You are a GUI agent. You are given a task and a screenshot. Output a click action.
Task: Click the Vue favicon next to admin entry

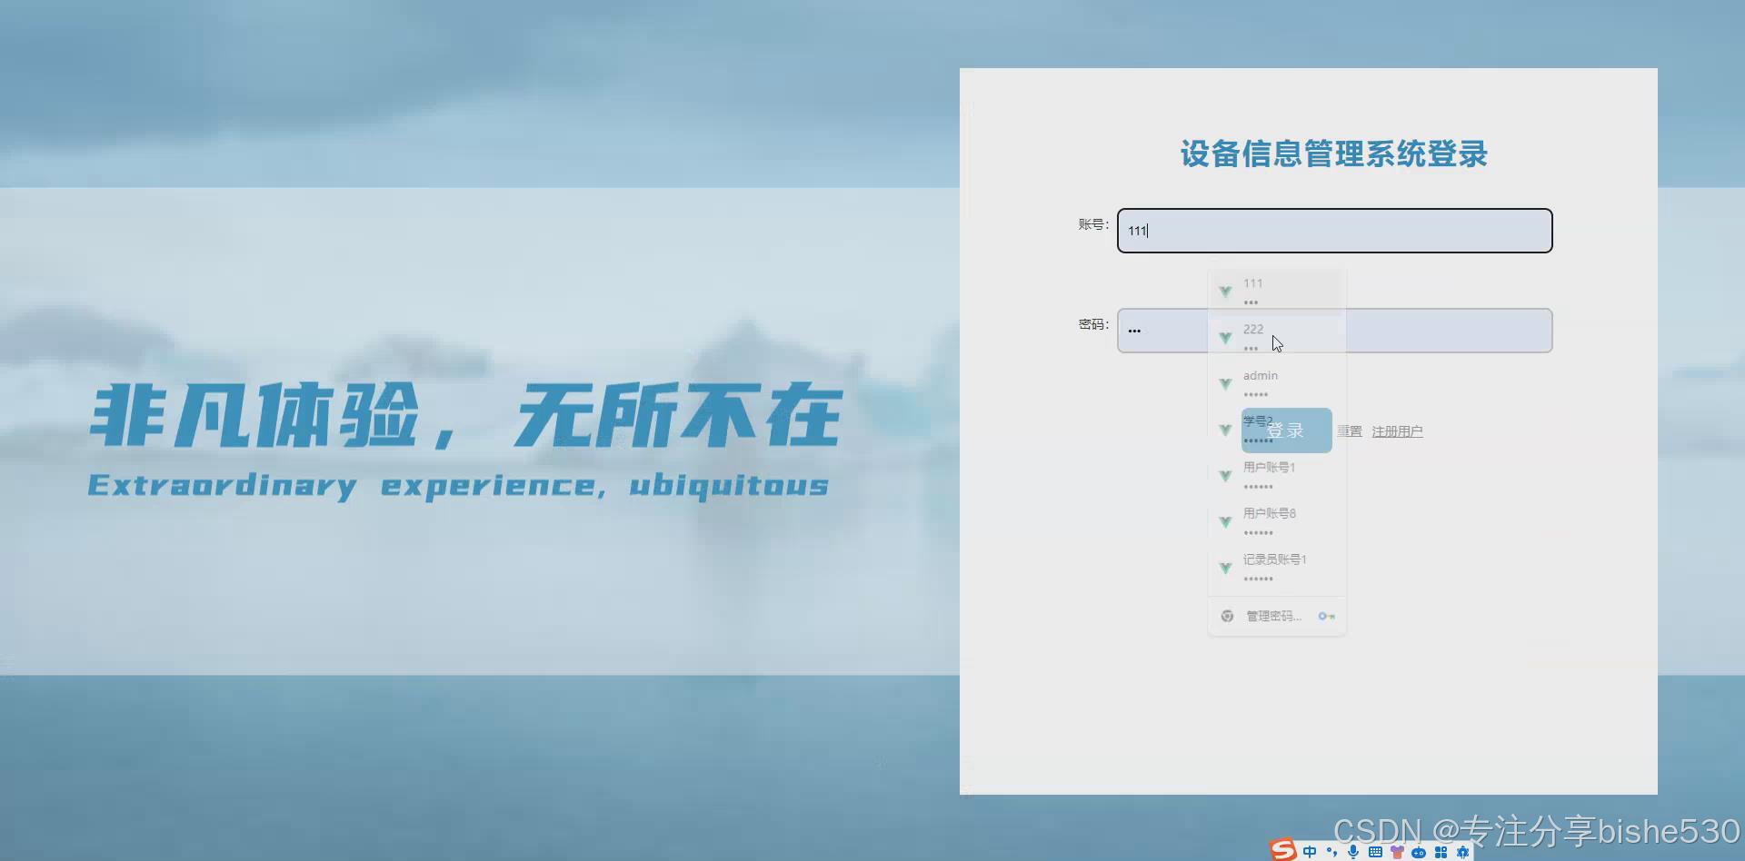1225,383
